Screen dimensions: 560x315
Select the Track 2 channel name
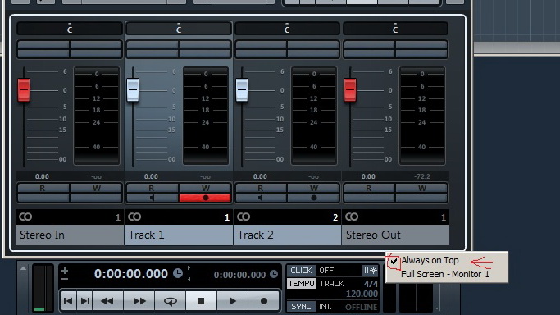point(288,235)
